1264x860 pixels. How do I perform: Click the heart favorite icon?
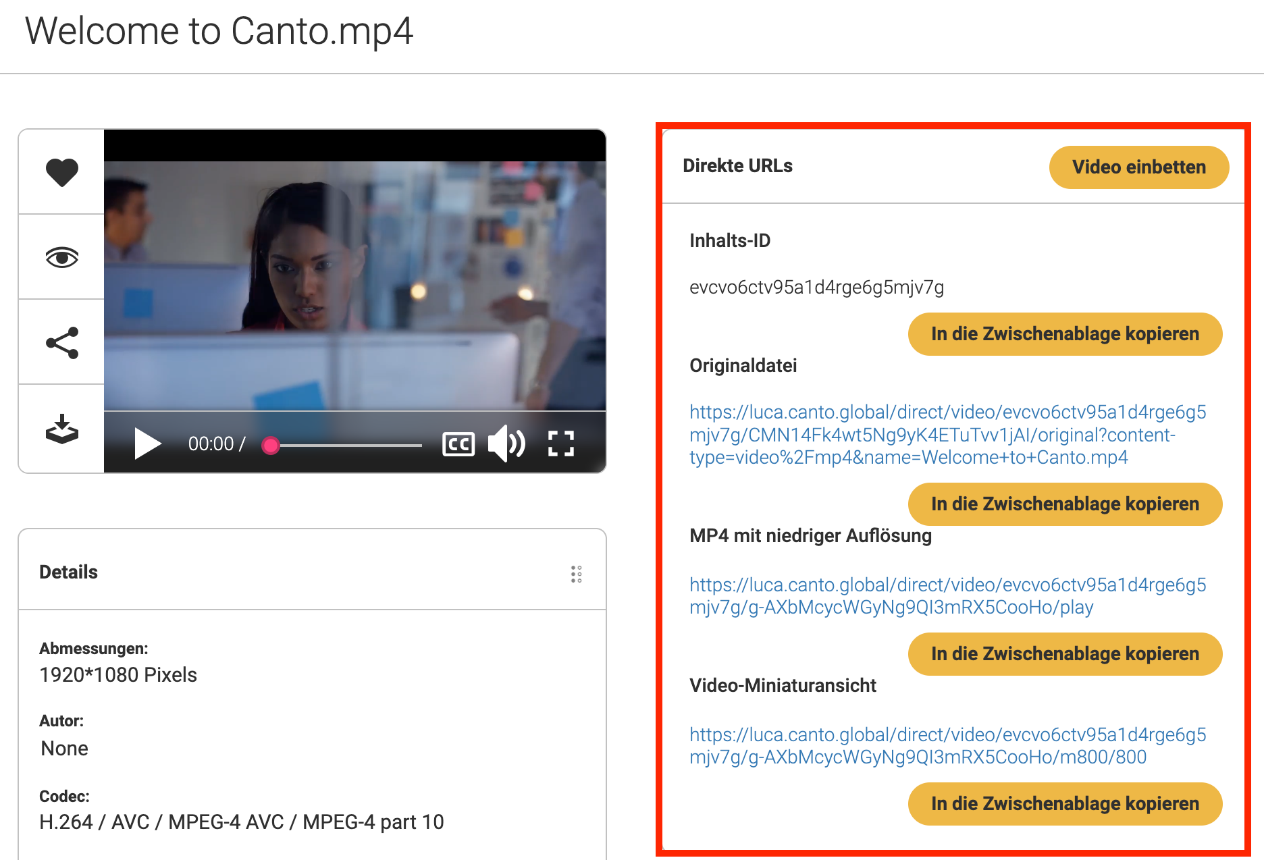pos(61,172)
